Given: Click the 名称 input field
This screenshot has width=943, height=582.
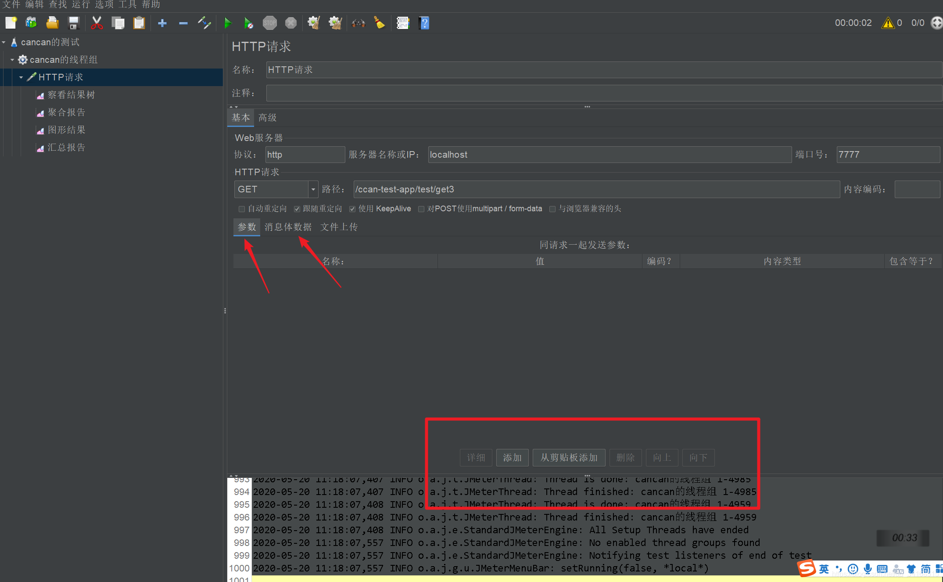Looking at the screenshot, I should coord(604,70).
